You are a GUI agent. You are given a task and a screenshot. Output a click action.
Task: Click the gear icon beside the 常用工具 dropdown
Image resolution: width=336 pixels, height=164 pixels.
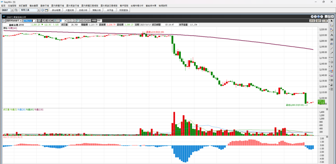pyautogui.click(x=42, y=10)
